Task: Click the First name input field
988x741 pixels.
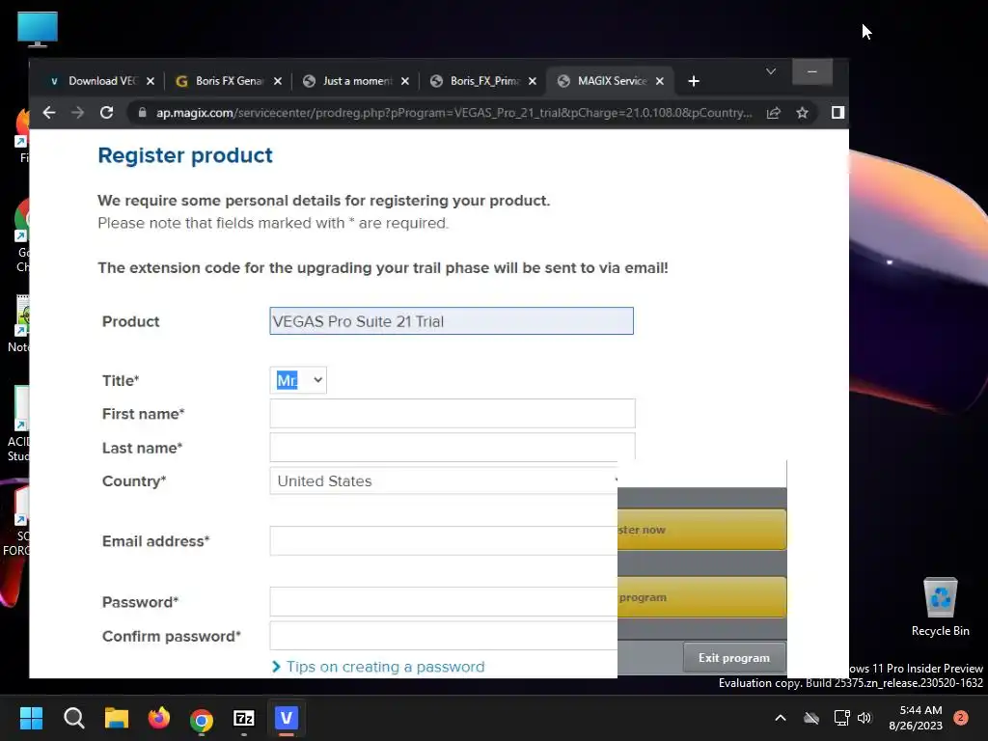Action: (x=453, y=413)
